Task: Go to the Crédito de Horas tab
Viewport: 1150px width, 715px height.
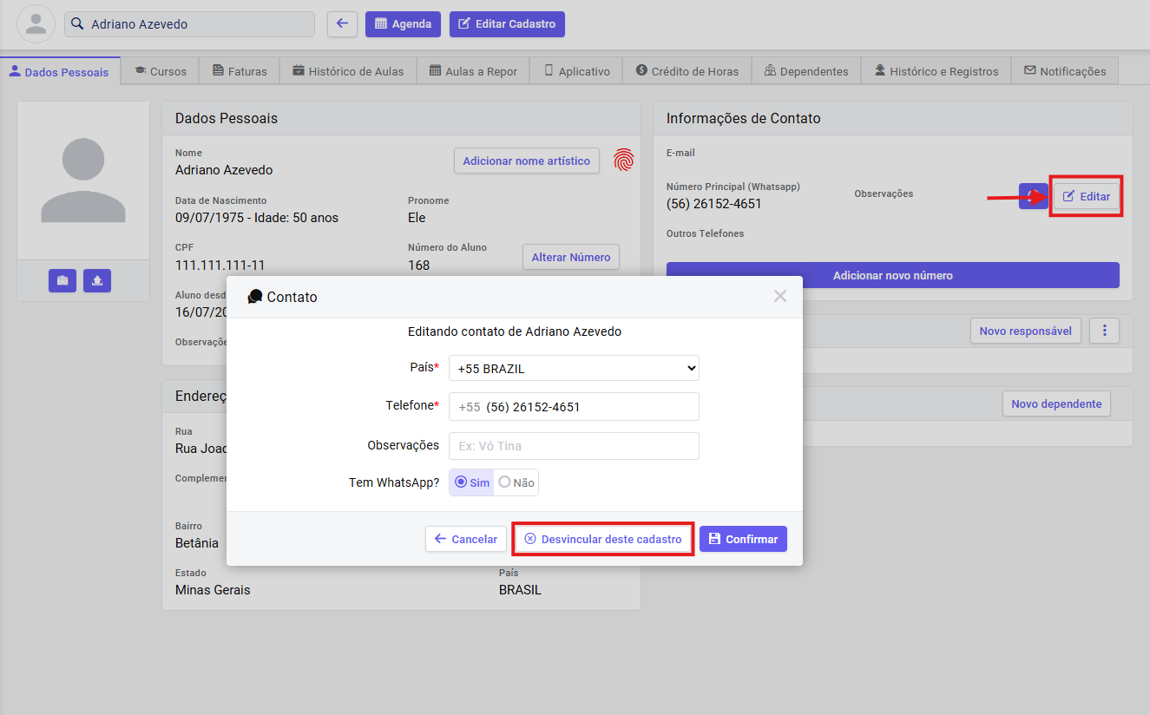Action: [687, 71]
